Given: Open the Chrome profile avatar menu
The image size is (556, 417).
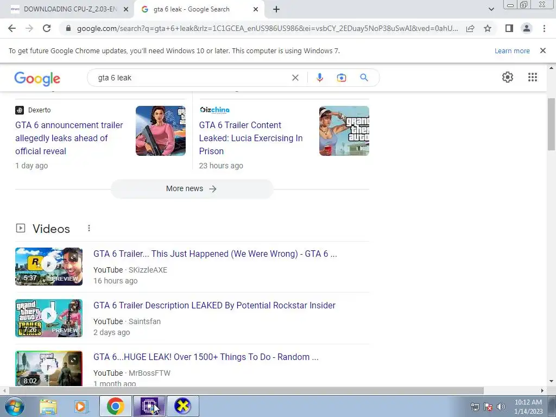Looking at the screenshot, I should pos(527,28).
